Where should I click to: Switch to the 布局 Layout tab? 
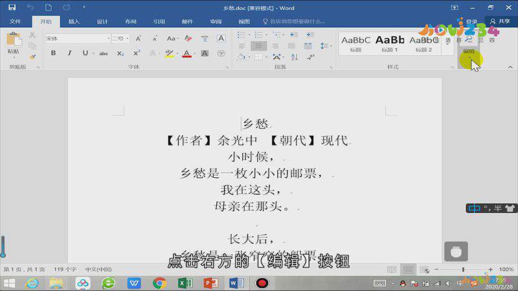click(131, 21)
